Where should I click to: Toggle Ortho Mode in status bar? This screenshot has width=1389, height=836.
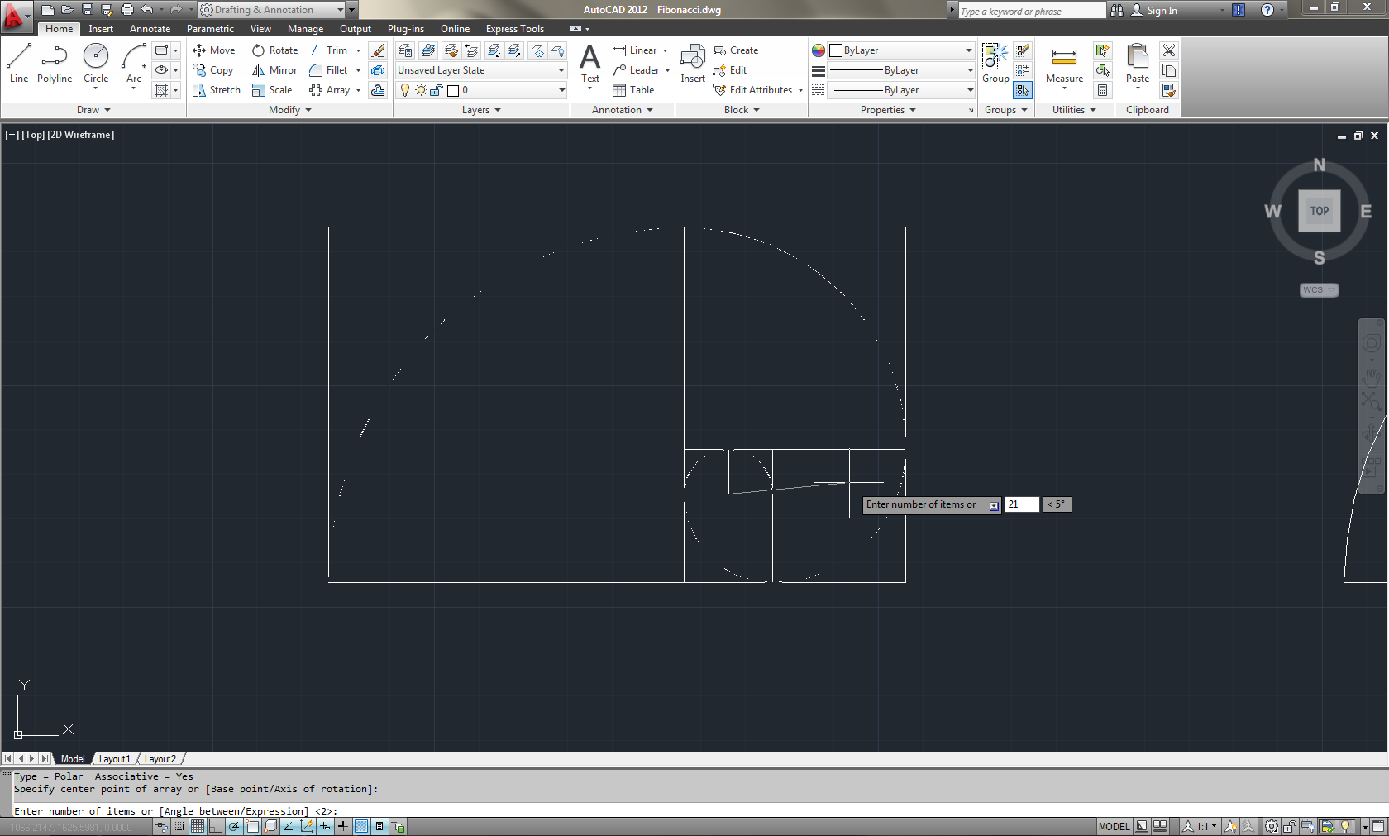[x=216, y=826]
